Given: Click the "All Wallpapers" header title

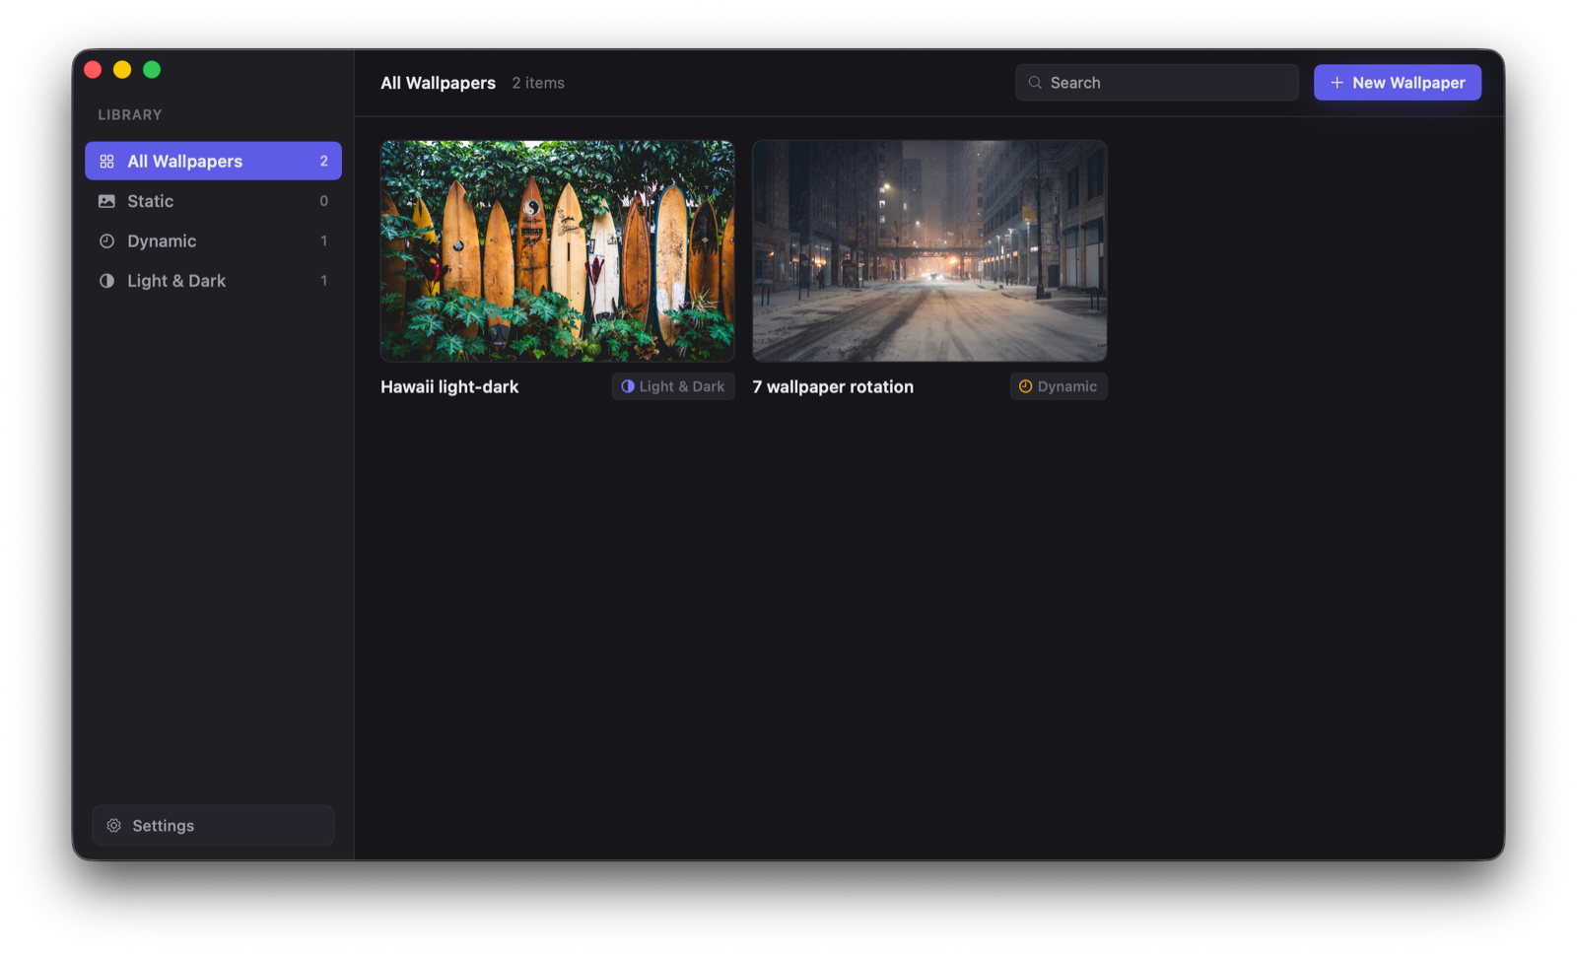Looking at the screenshot, I should (438, 83).
